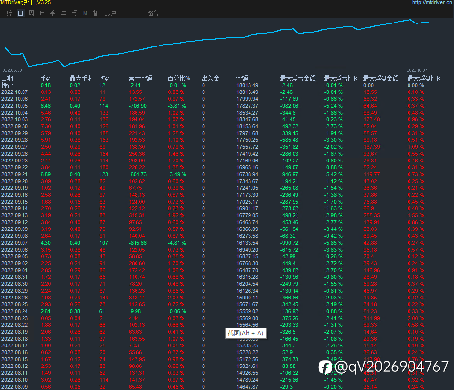Viewport: 454px width, 390px height.
Task: Click the 最大浮亏比例 column header
Action: (x=341, y=78)
